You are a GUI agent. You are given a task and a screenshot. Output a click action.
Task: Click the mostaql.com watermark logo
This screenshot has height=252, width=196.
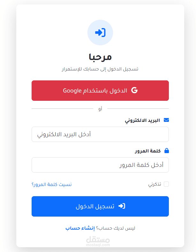[98, 241]
